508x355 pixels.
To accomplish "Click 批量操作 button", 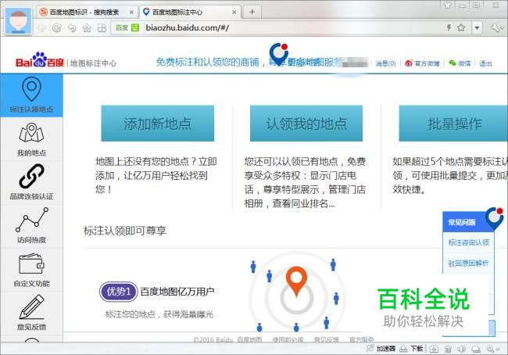I will pos(453,124).
